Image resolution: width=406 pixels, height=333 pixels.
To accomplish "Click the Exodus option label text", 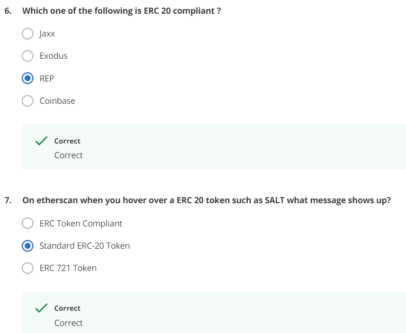I will (x=54, y=56).
